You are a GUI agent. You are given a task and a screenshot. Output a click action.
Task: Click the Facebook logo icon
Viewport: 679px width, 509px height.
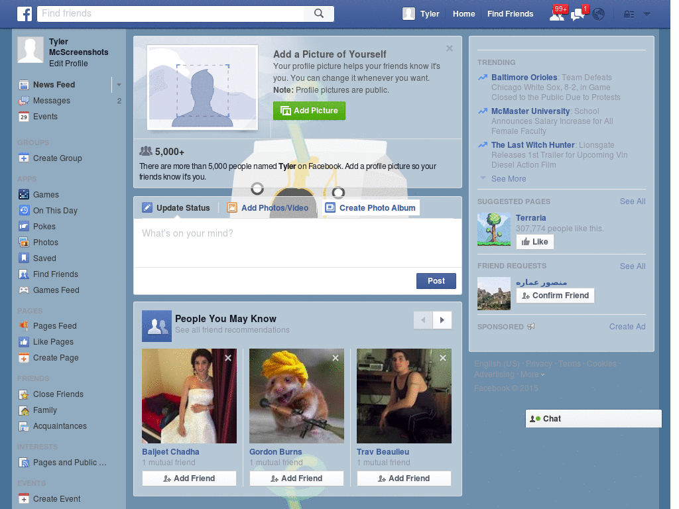(x=25, y=14)
